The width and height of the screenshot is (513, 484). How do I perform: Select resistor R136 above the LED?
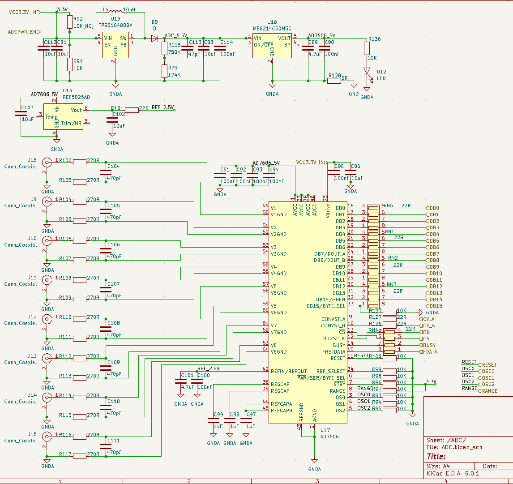[367, 48]
